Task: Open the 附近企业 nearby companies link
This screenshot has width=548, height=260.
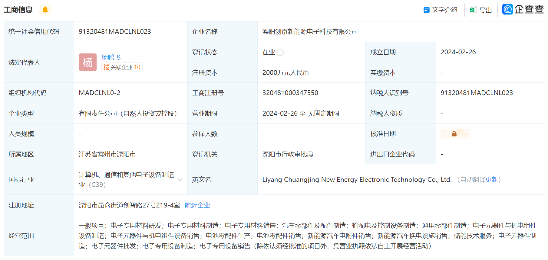Action: pos(197,205)
